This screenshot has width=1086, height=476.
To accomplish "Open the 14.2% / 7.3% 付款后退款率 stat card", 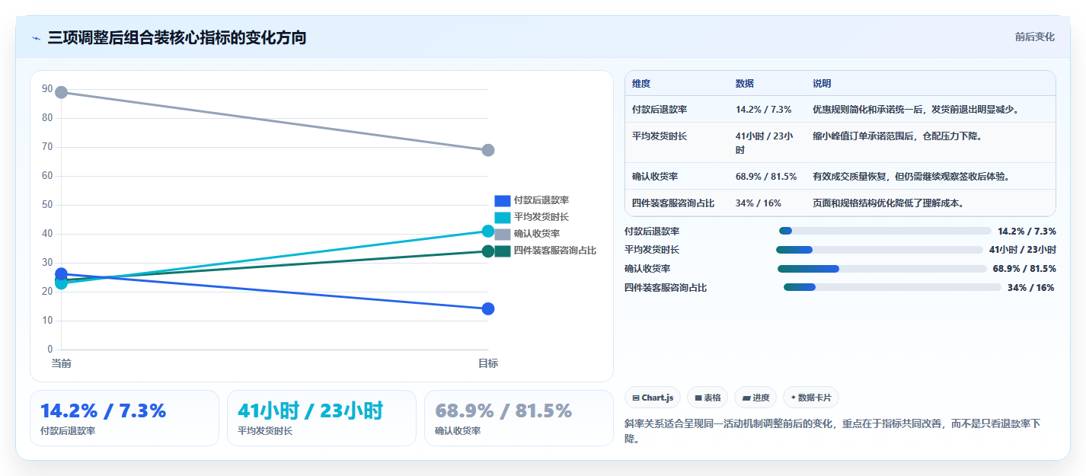I will click(124, 418).
